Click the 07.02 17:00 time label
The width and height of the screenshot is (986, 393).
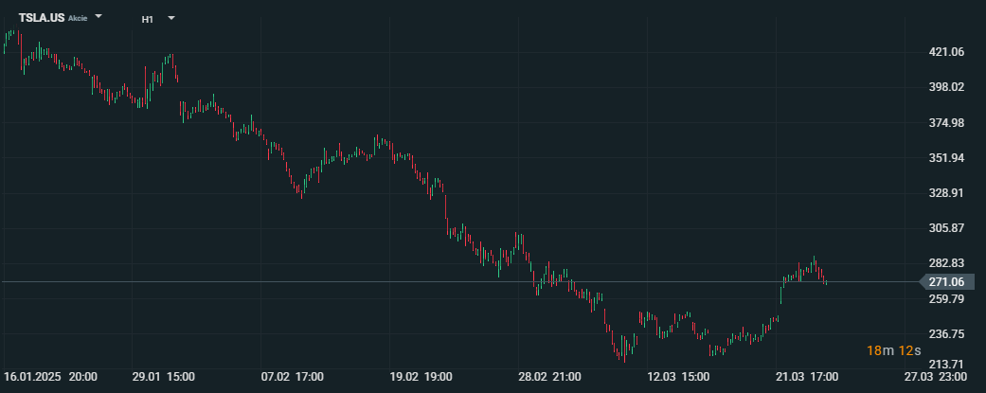293,377
